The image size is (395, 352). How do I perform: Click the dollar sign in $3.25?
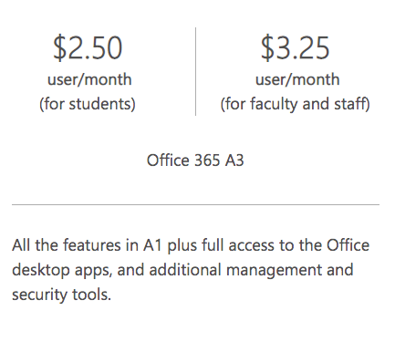click(267, 48)
